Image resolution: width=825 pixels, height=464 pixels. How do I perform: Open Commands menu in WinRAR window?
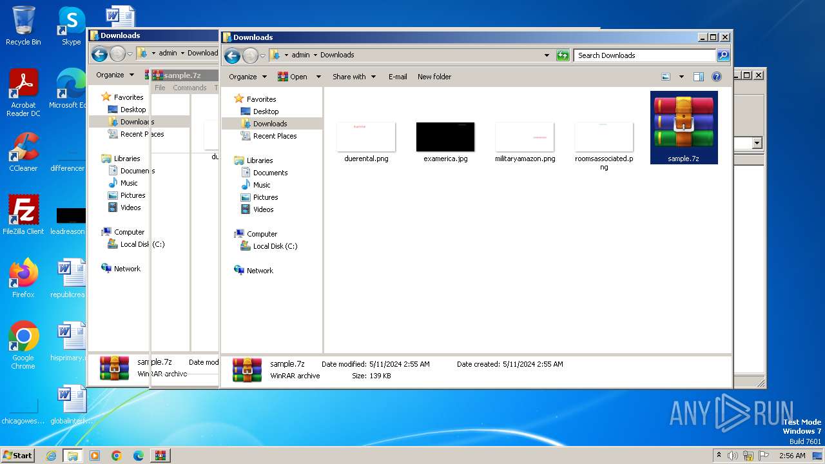(x=189, y=88)
